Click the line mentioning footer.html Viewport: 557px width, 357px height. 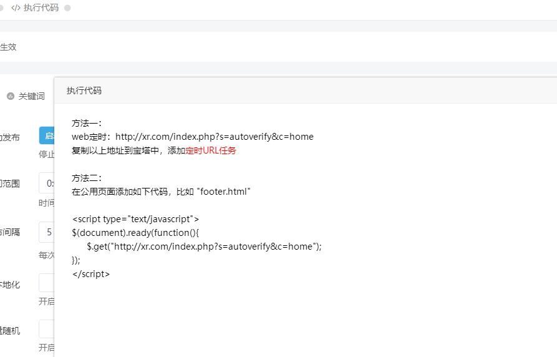point(161,192)
